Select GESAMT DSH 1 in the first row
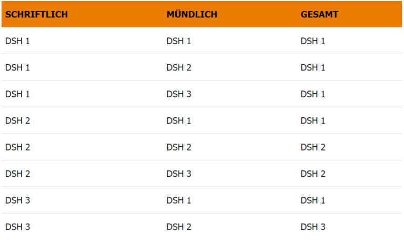The height and width of the screenshot is (242, 404). click(313, 41)
